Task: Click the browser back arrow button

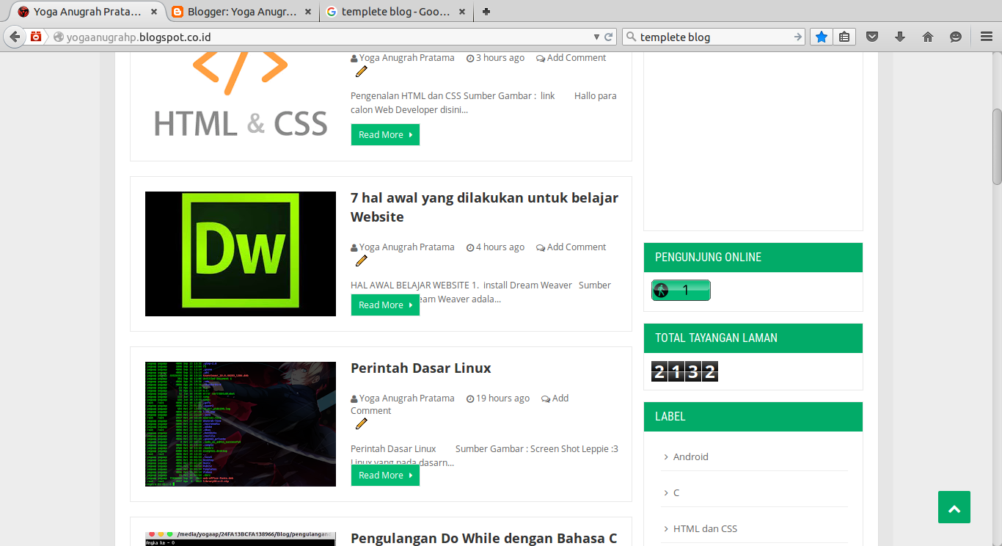Action: [x=15, y=37]
